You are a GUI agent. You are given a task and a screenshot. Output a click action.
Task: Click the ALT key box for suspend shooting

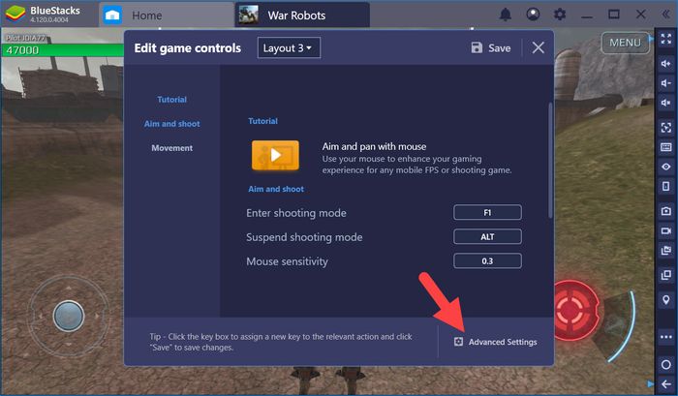[487, 236]
